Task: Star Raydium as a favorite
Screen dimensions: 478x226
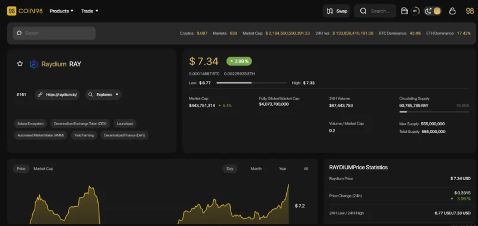Action: click(20, 64)
